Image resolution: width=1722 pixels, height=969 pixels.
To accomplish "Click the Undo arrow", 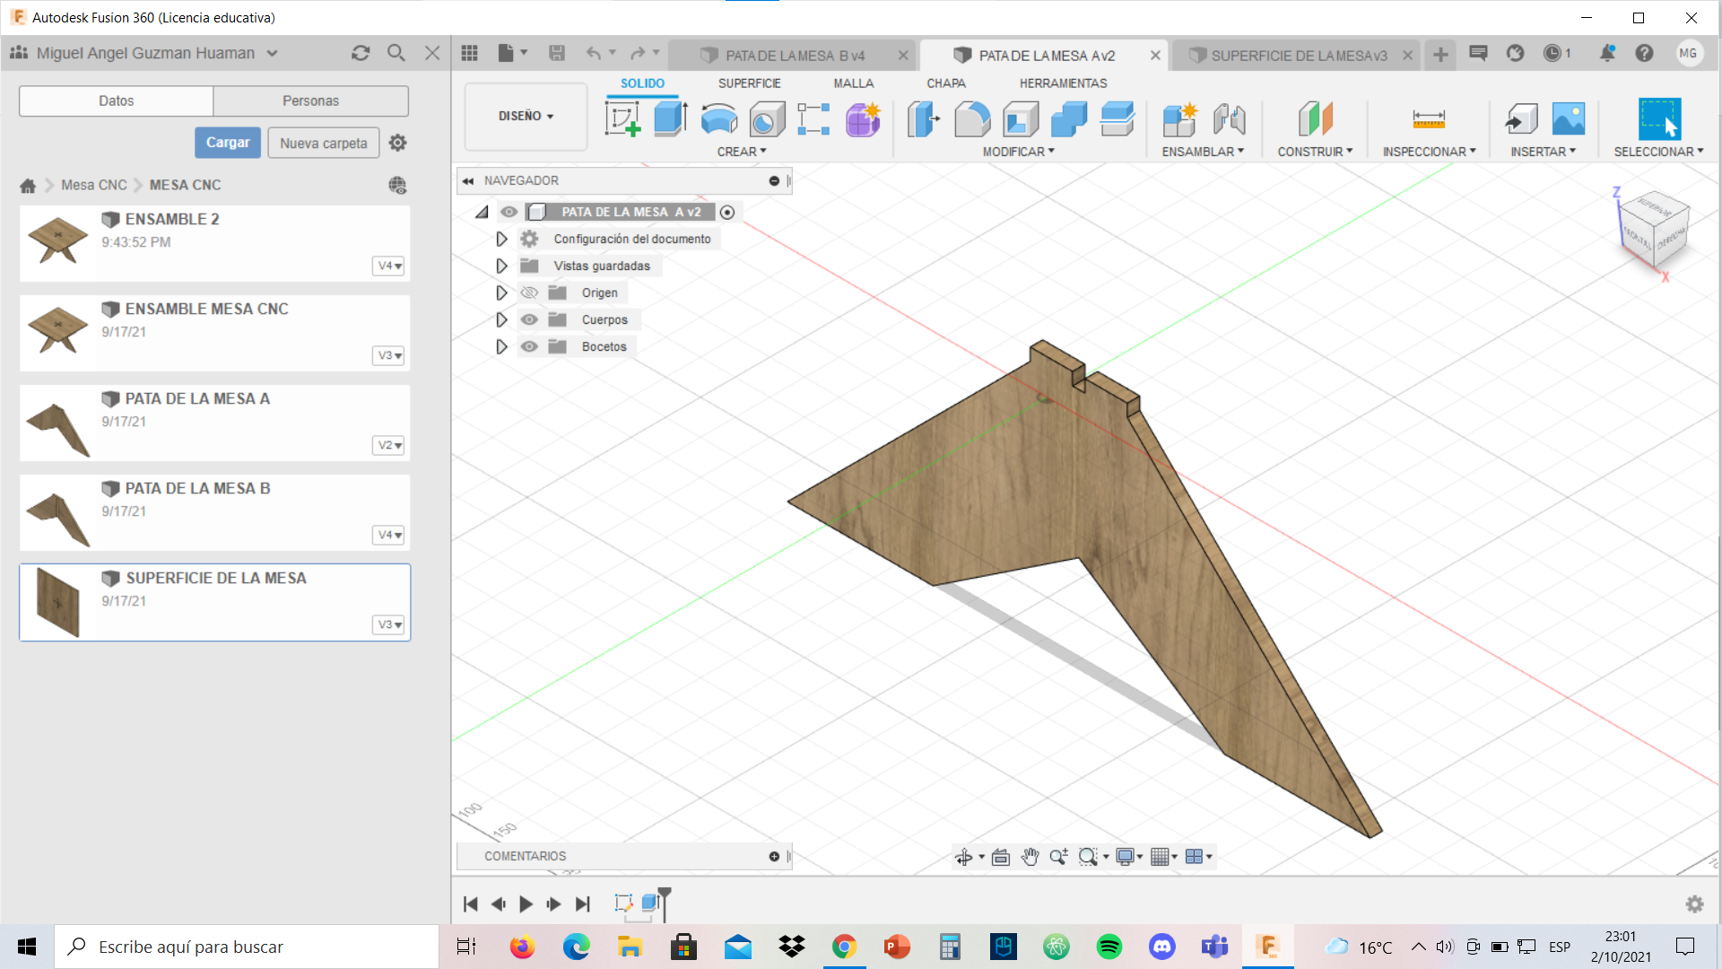I will 593,53.
